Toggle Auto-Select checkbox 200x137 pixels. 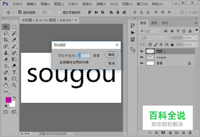pyautogui.click(x=20, y=12)
